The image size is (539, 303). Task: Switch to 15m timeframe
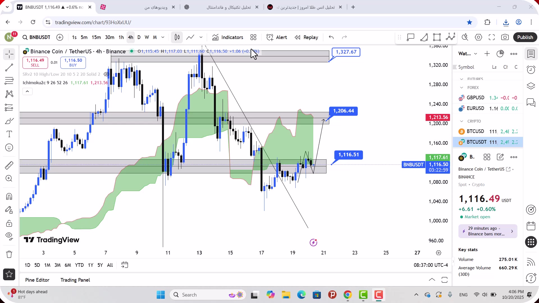point(96,37)
